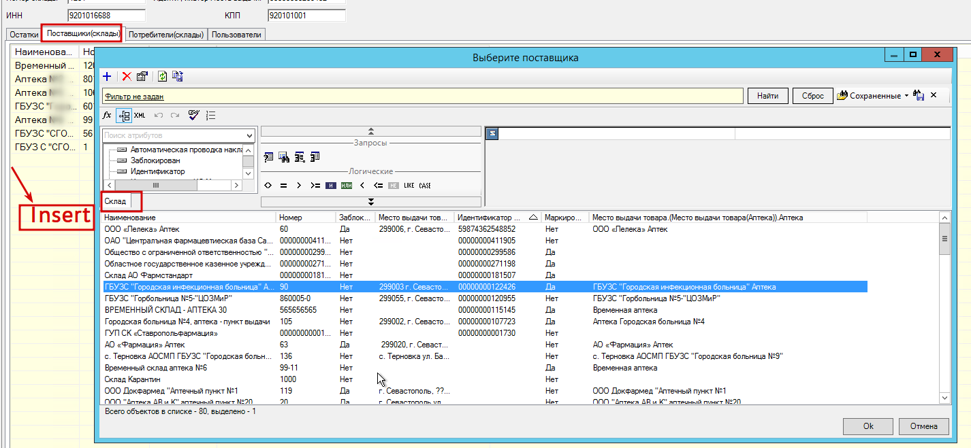971x448 pixels.
Task: Select the Автоматическая проводка attribute in tree
Action: pos(186,150)
